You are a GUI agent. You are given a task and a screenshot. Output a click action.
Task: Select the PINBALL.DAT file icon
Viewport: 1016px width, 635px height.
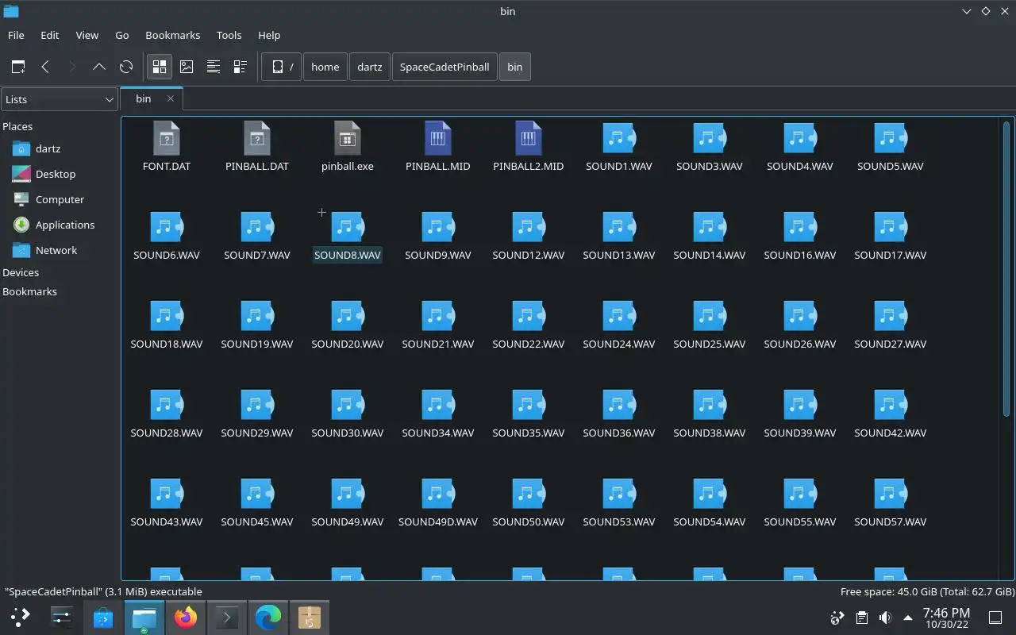point(257,138)
